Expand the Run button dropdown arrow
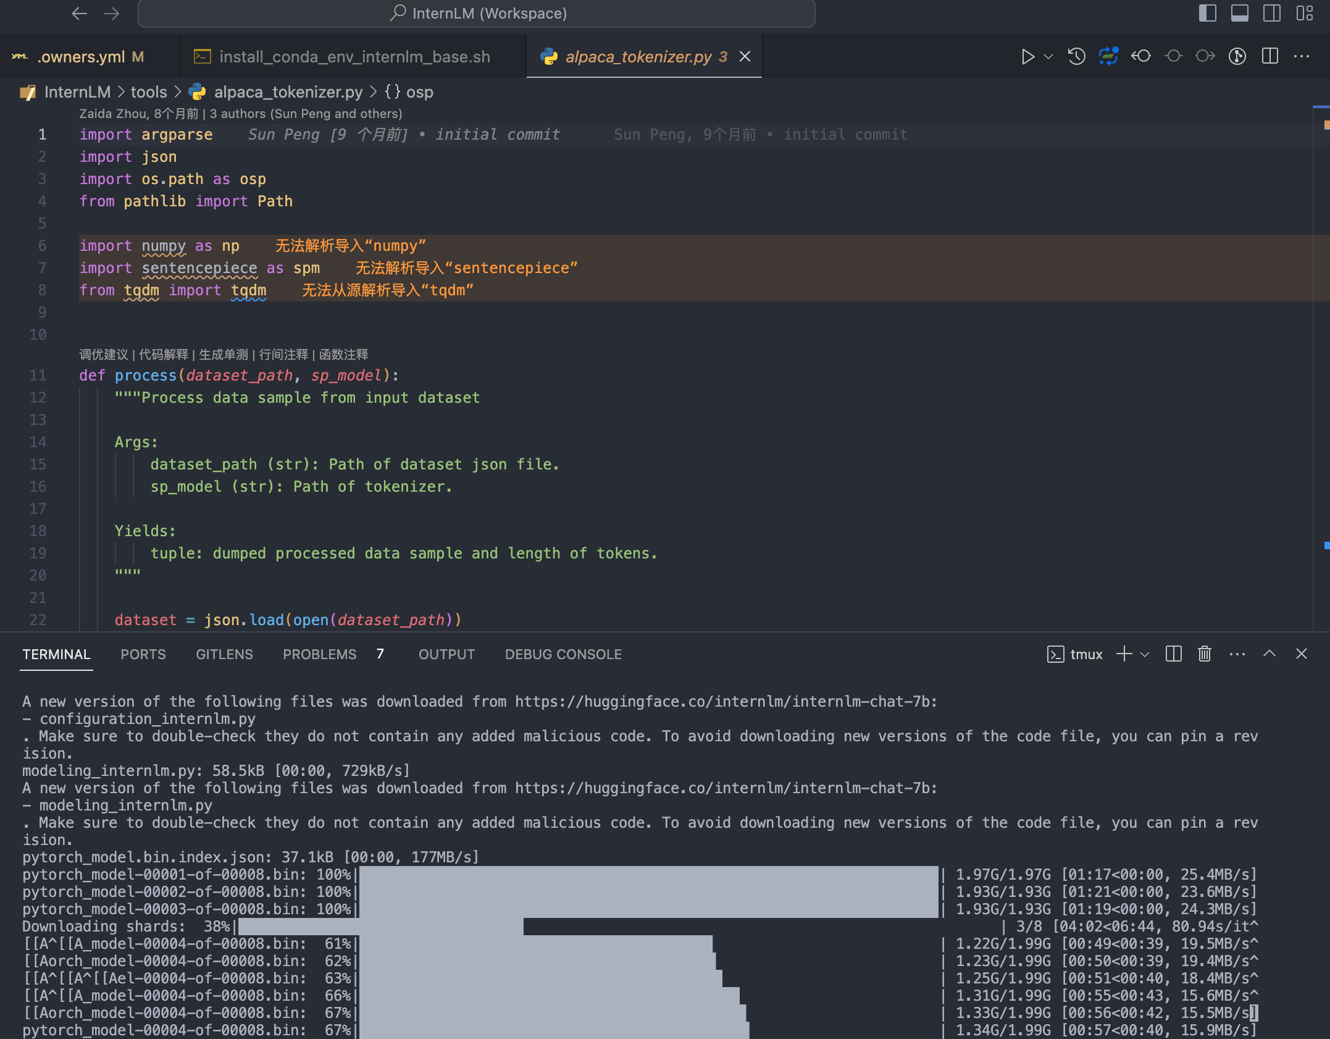The height and width of the screenshot is (1039, 1330). pyautogui.click(x=1048, y=57)
